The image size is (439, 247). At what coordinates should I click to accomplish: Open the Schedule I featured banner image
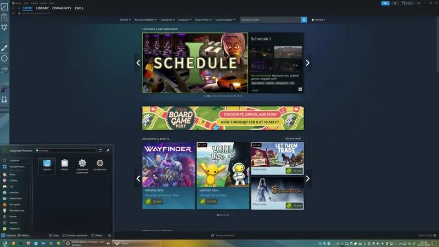[x=195, y=63]
